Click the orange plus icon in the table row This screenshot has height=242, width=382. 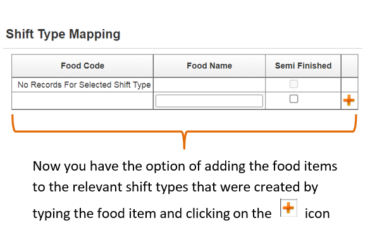(x=348, y=100)
